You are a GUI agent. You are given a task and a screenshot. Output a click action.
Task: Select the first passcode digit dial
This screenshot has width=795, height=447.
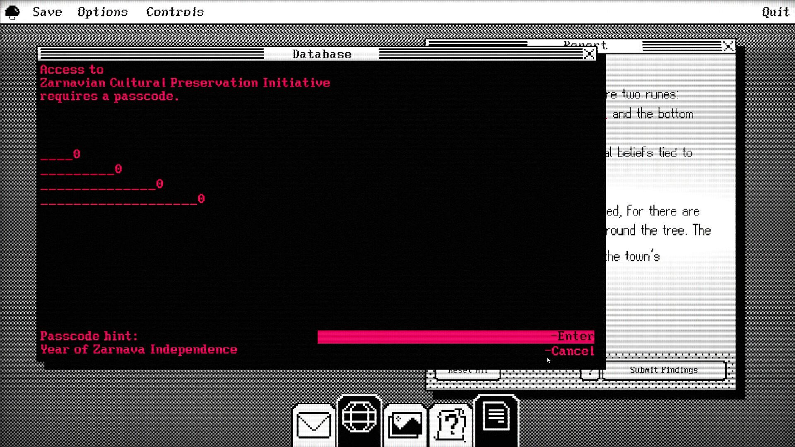(x=77, y=154)
